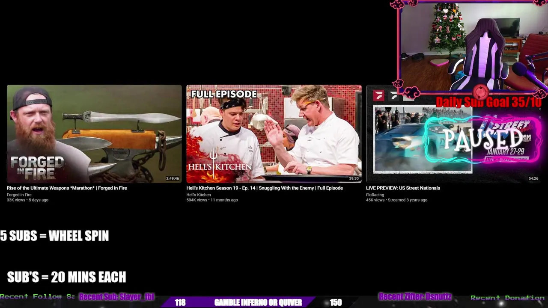Visit the Hell's Kitchen channel name
548x308 pixels.
[199, 195]
